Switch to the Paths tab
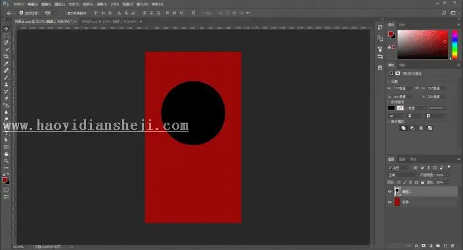This screenshot has height=250, width=463. [x=413, y=159]
